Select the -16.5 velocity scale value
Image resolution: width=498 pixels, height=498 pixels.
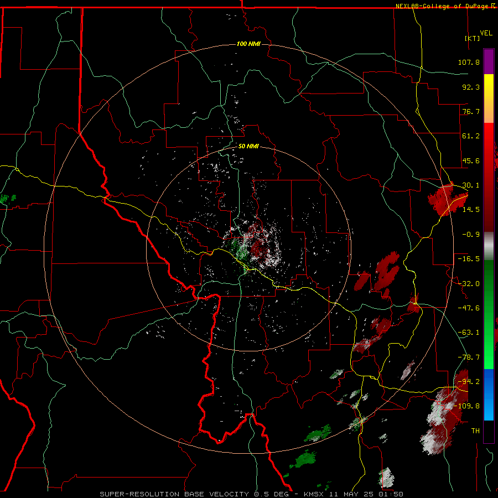click(x=469, y=259)
